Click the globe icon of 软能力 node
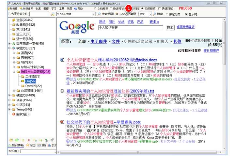Viewport: 235px width, 156px height. pyautogui.click(x=14, y=48)
